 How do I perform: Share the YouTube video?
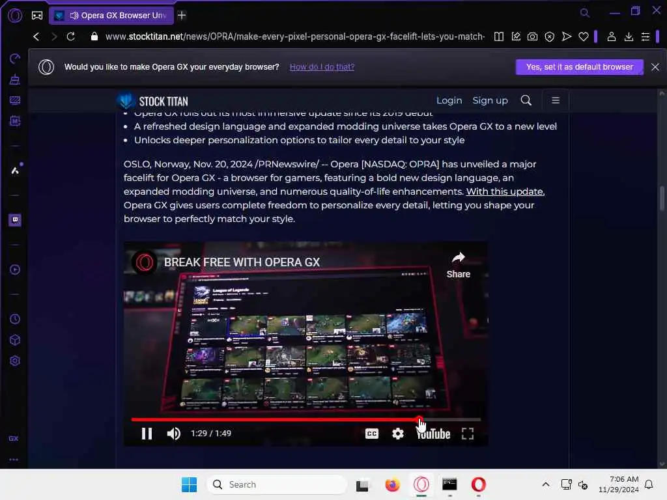click(x=458, y=265)
